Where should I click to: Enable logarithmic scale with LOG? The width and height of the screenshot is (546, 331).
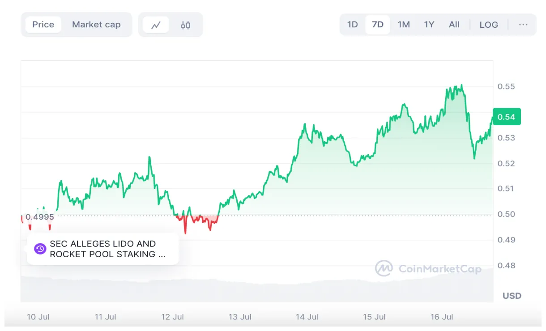[x=489, y=25]
